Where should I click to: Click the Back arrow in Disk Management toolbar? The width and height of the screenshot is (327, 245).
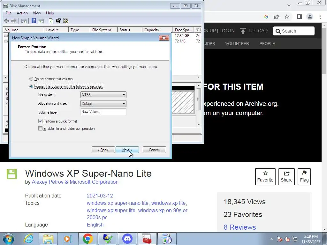coord(7,21)
